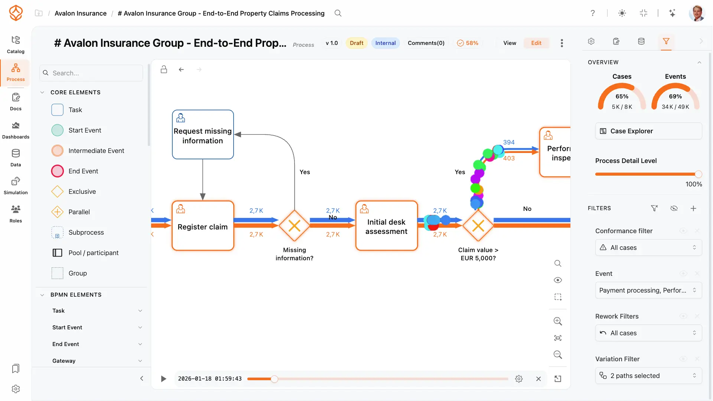Switch to the settings gear panel tab

point(591,41)
